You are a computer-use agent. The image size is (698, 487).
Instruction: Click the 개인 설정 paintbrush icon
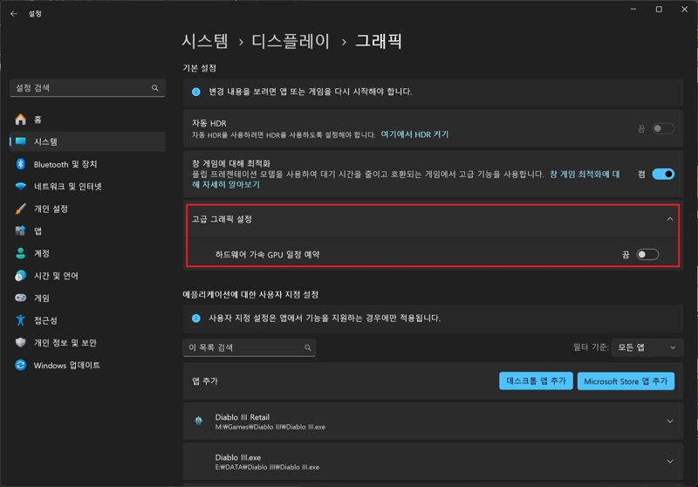tap(20, 209)
